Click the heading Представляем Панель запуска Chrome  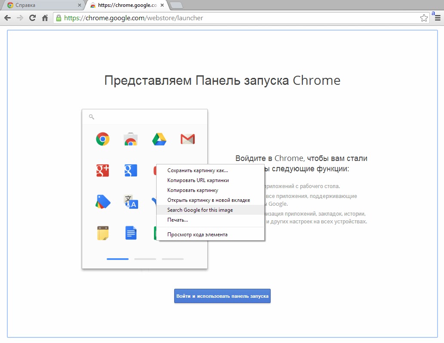coord(222,80)
